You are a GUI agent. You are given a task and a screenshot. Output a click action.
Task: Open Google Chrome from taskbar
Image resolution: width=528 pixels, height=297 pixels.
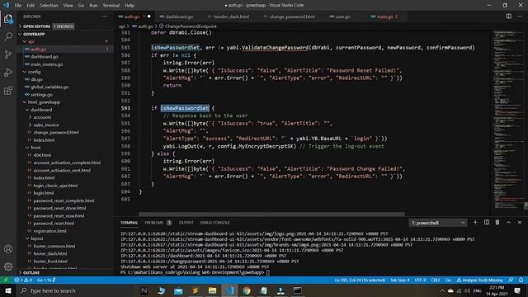click(x=247, y=290)
